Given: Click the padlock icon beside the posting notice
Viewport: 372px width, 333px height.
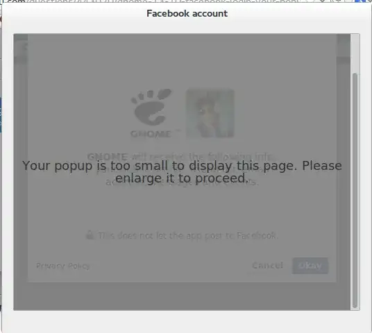Looking at the screenshot, I should (90, 234).
